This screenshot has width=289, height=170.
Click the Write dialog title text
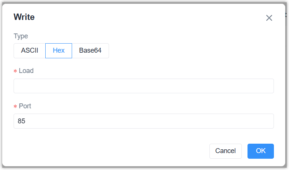point(24,17)
